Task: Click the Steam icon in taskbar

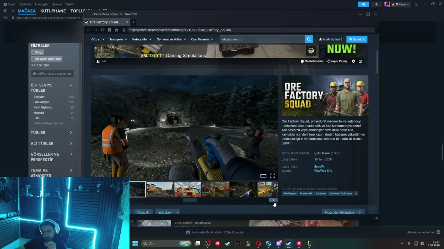Action: [x=289, y=243]
